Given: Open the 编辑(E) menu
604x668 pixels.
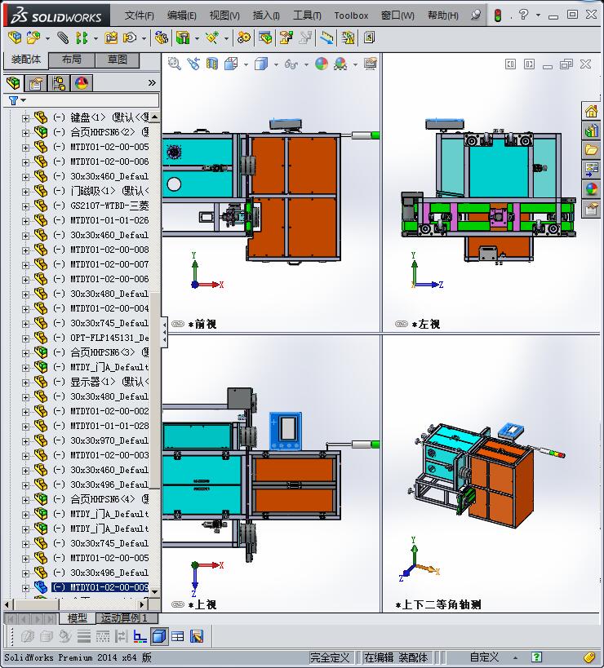Looking at the screenshot, I should [182, 15].
